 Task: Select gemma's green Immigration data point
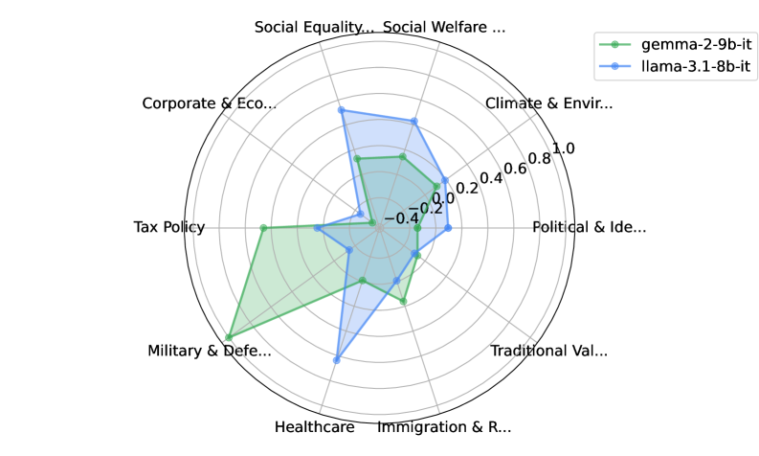pos(403,302)
